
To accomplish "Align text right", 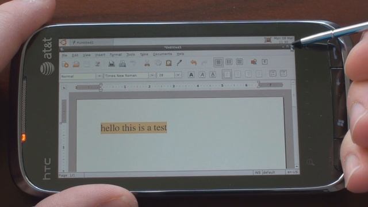I will [248, 74].
